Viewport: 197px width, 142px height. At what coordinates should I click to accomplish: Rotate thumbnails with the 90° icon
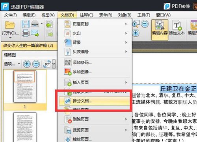pos(47,64)
